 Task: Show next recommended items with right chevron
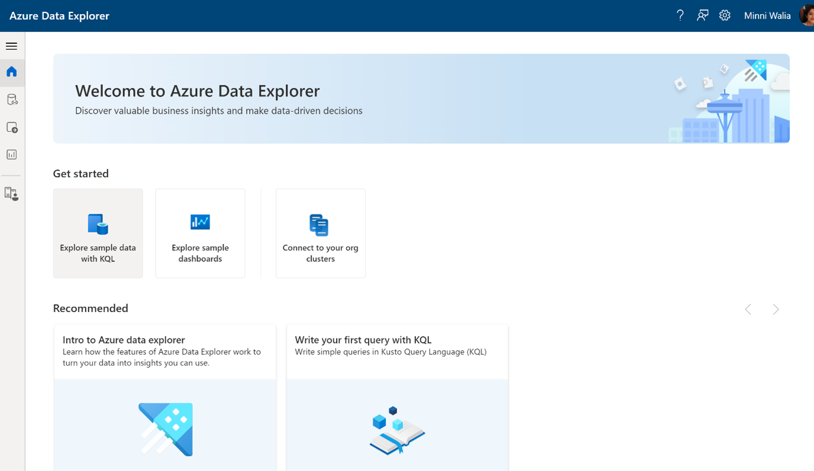(776, 309)
